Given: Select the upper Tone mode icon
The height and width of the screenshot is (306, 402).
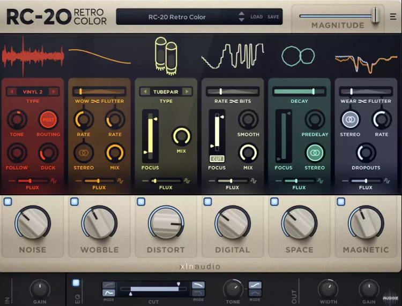Looking at the screenshot, I should point(255,285).
